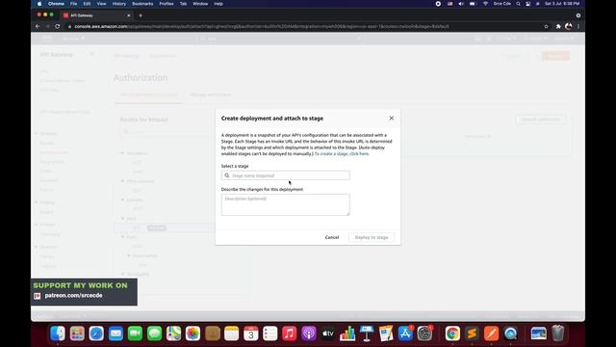The height and width of the screenshot is (347, 616).
Task: Click the Chrome address bar URL
Action: tap(261, 26)
